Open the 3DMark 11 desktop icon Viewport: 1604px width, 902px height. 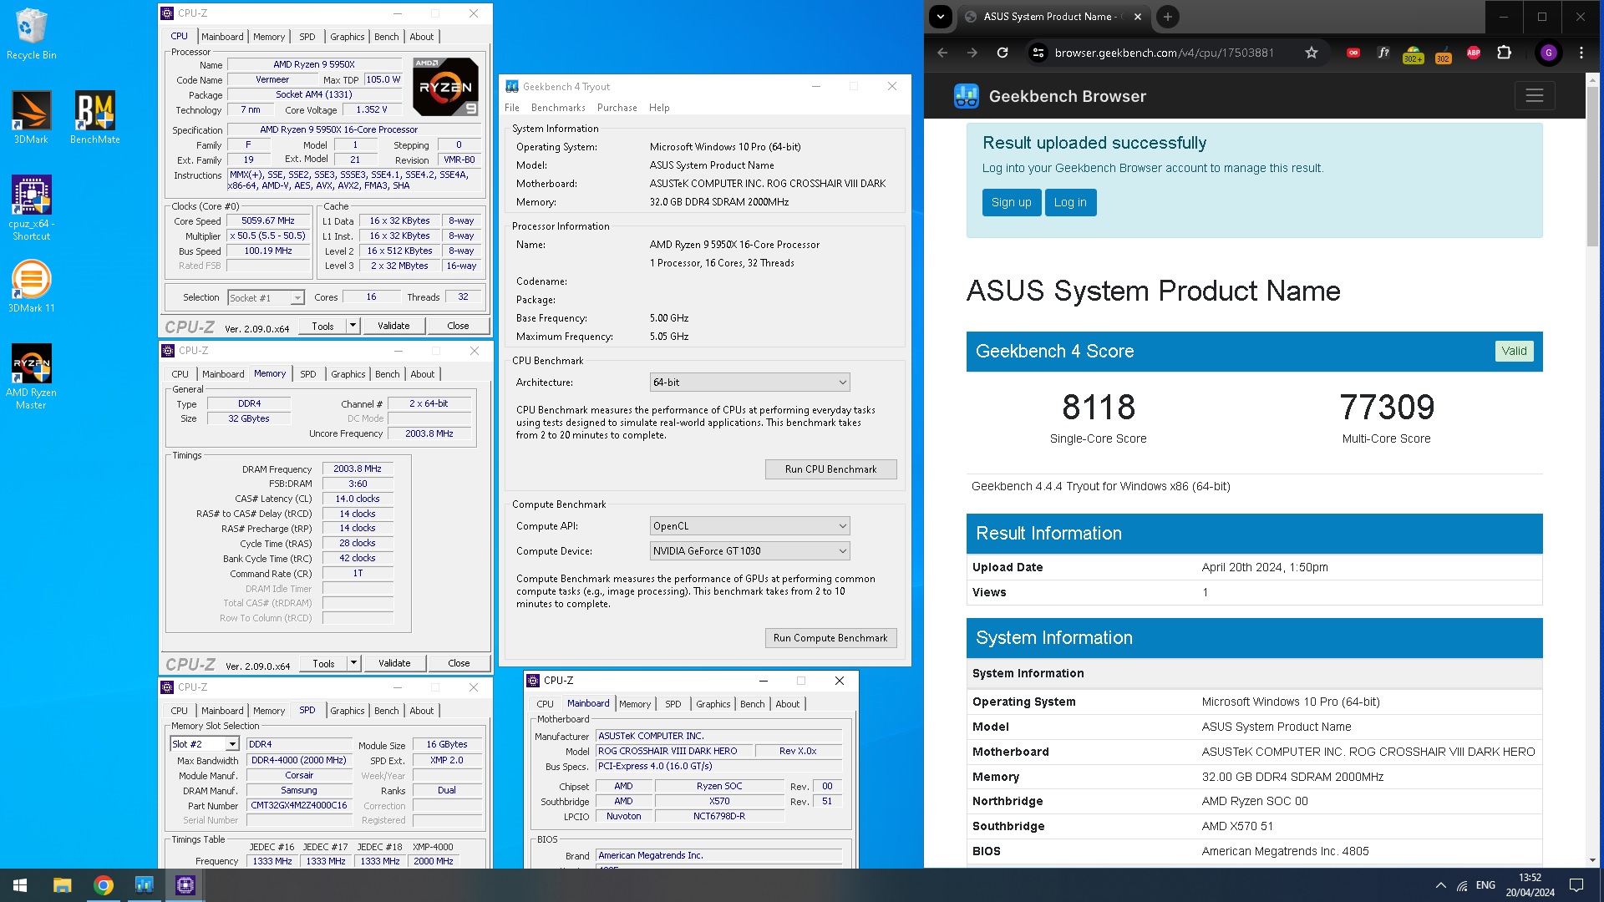pos(31,286)
